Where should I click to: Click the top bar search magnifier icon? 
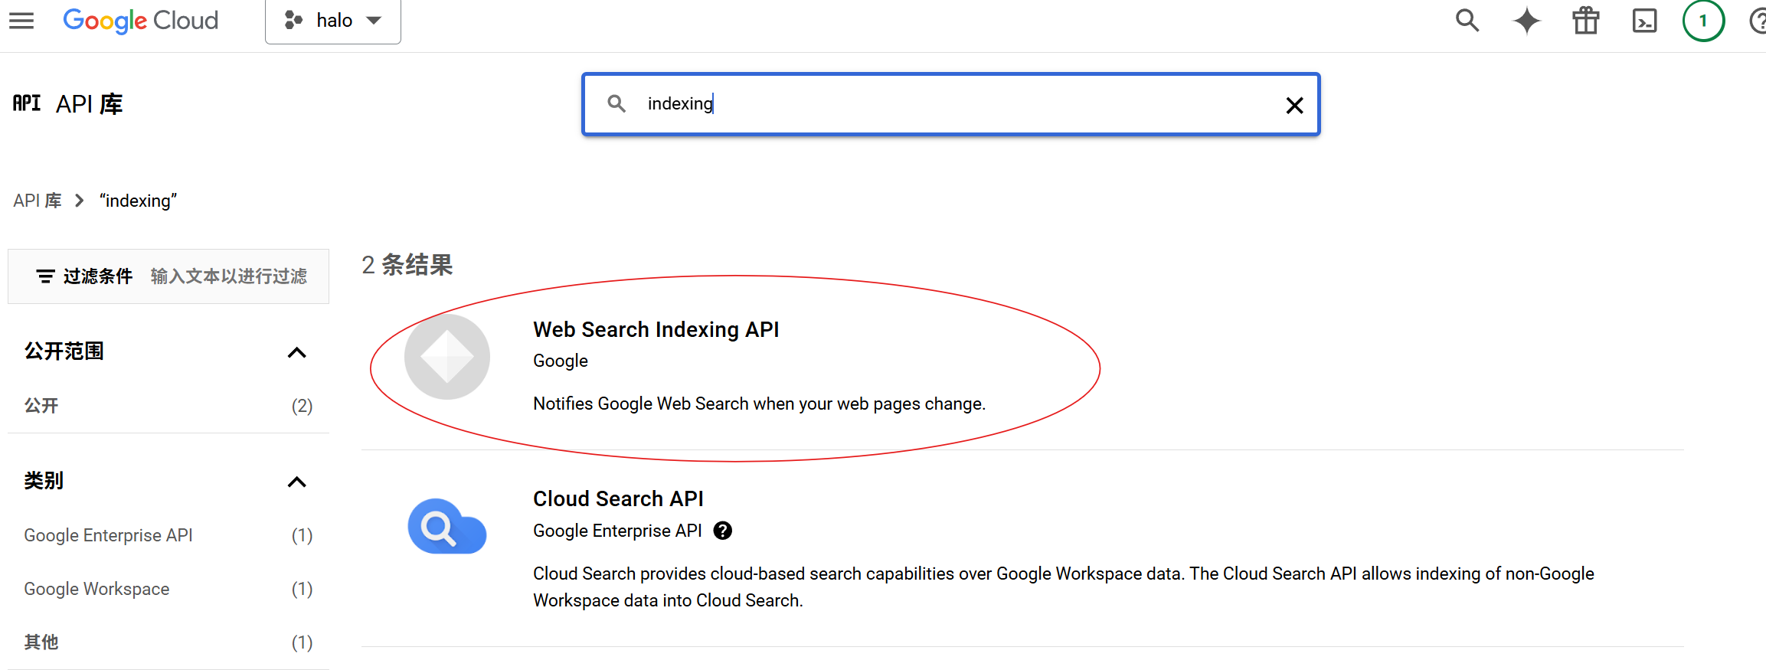(x=1467, y=21)
